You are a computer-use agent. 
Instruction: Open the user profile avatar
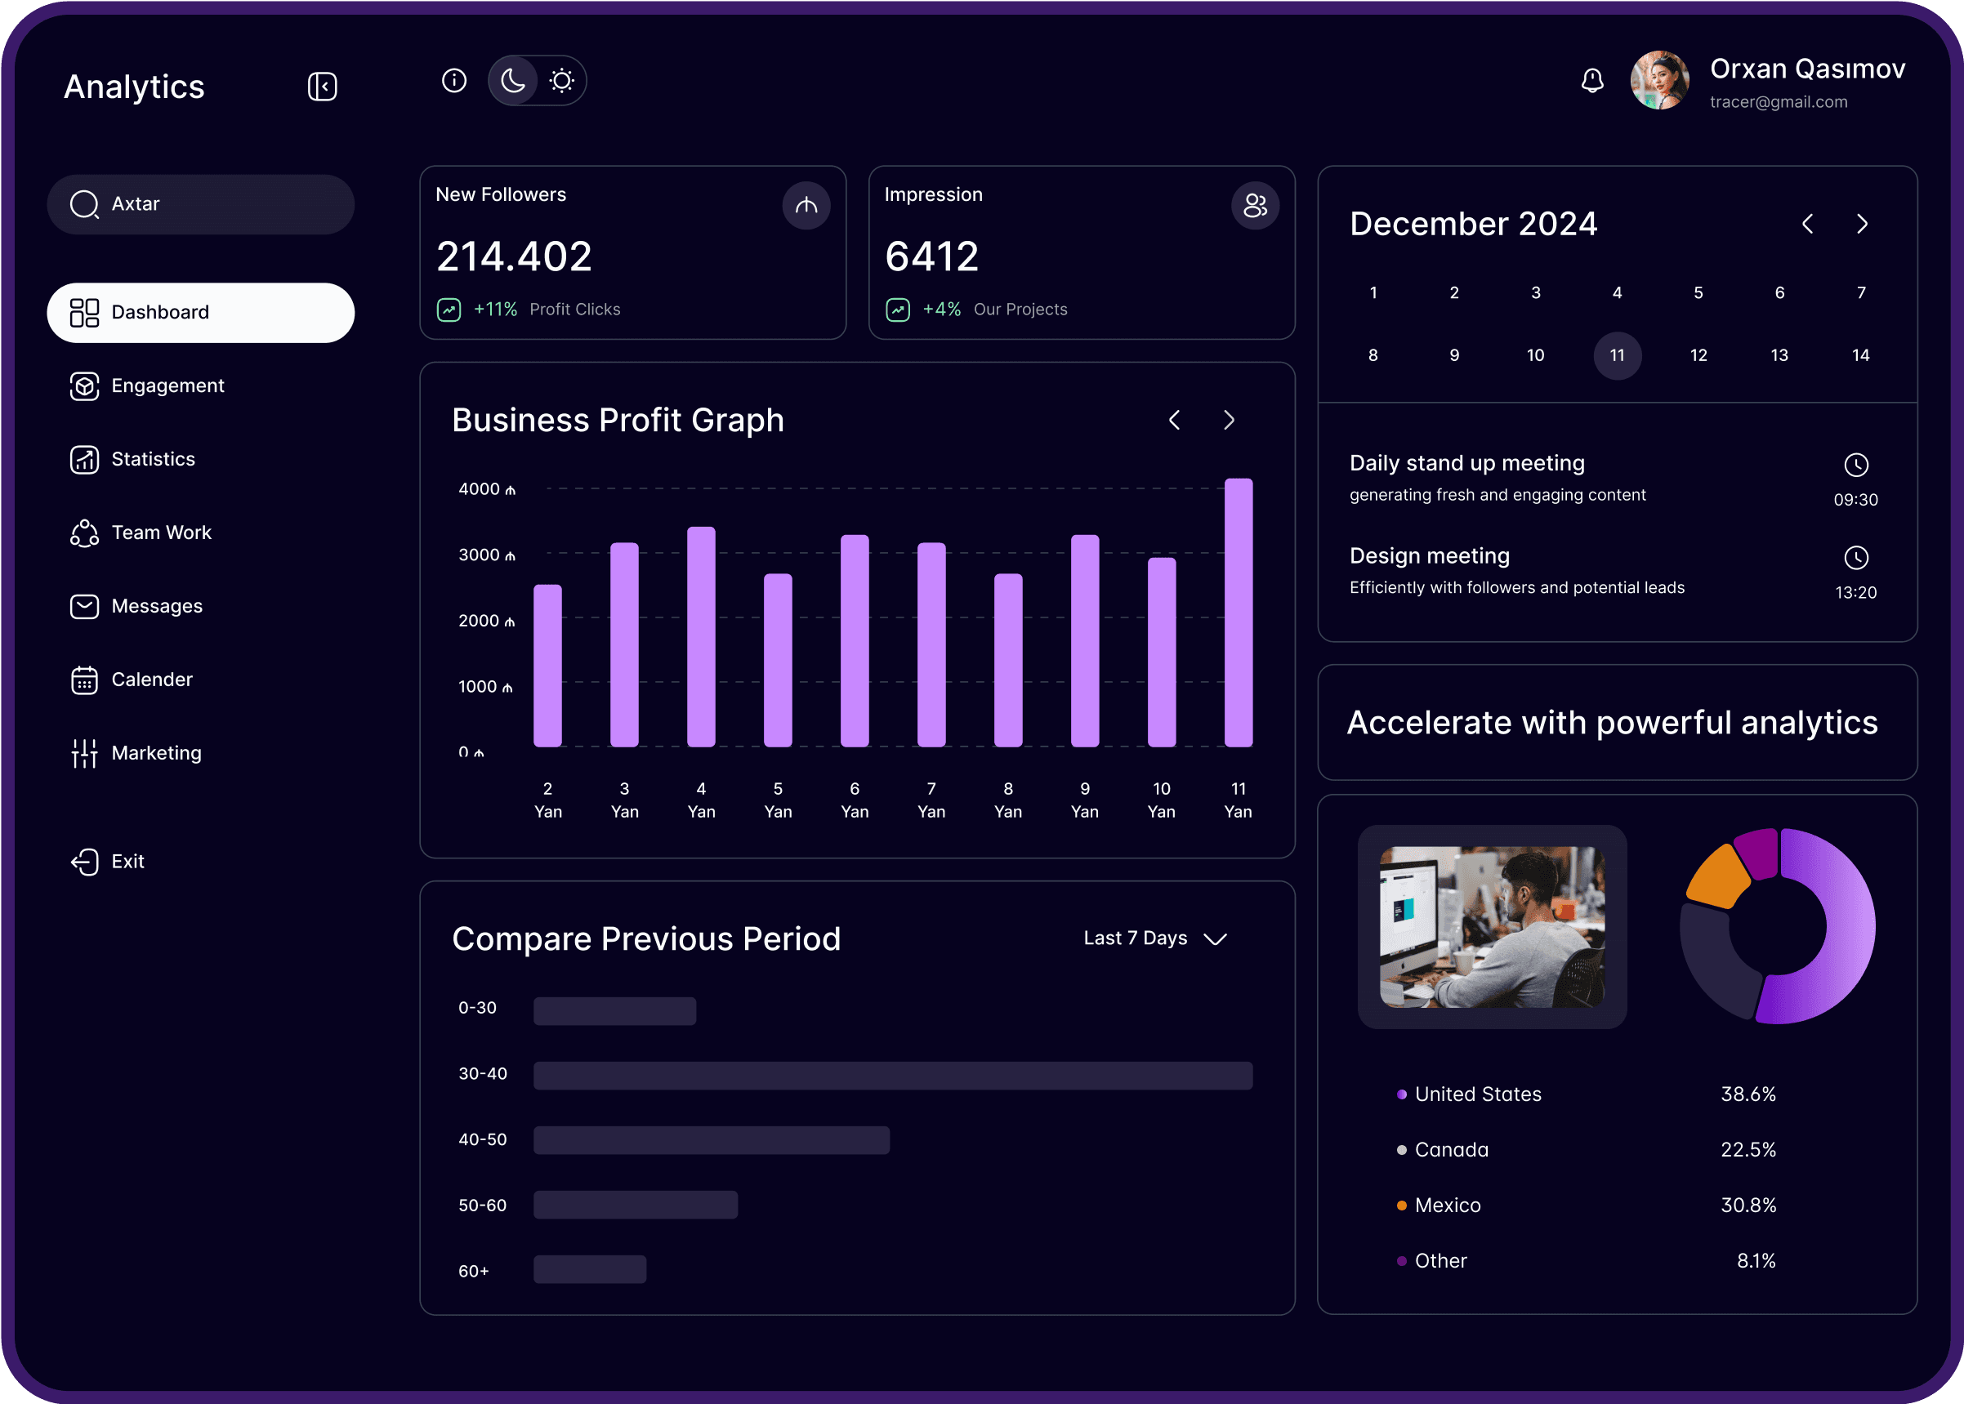1659,81
